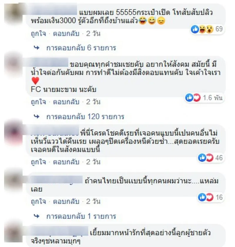Image resolution: width=235 pixels, height=247 pixels.
Task: Expand การตอบกลับ 120 รายการ replies
Action: (x=85, y=117)
